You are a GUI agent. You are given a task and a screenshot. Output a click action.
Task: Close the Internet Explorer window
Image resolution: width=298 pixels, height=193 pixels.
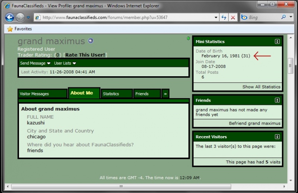click(286, 4)
